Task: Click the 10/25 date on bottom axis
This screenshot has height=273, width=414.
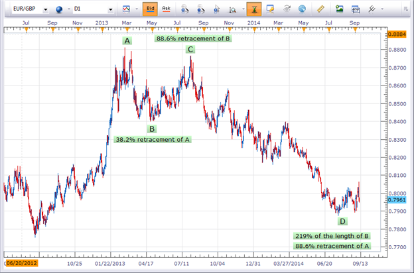Action: click(75, 263)
